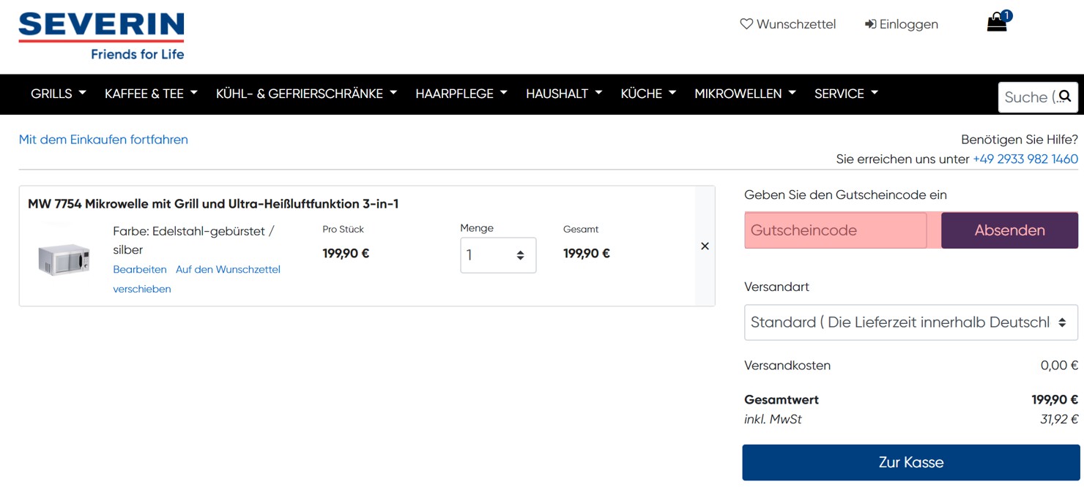Select the Pro Stück 199,90 € price
This screenshot has height=487, width=1084.
[346, 254]
